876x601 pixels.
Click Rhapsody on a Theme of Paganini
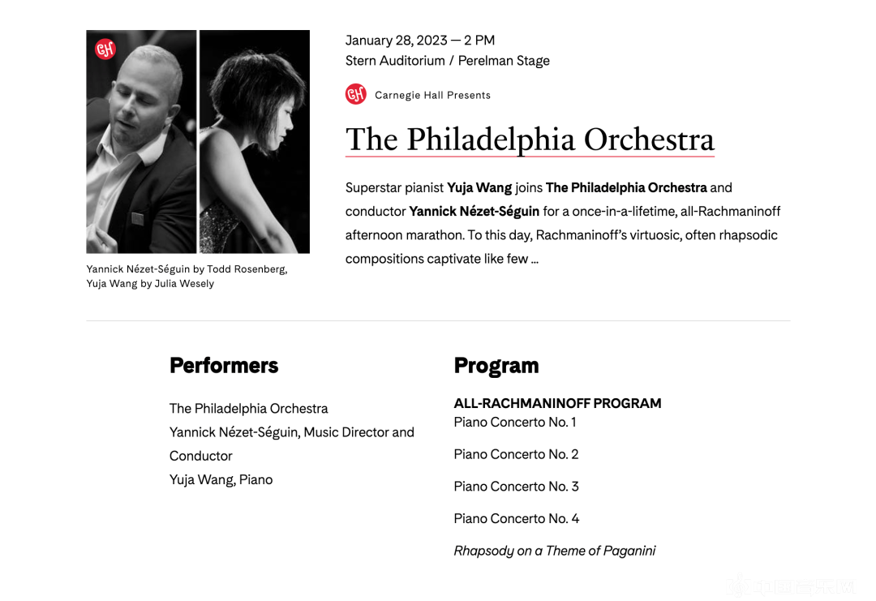554,552
